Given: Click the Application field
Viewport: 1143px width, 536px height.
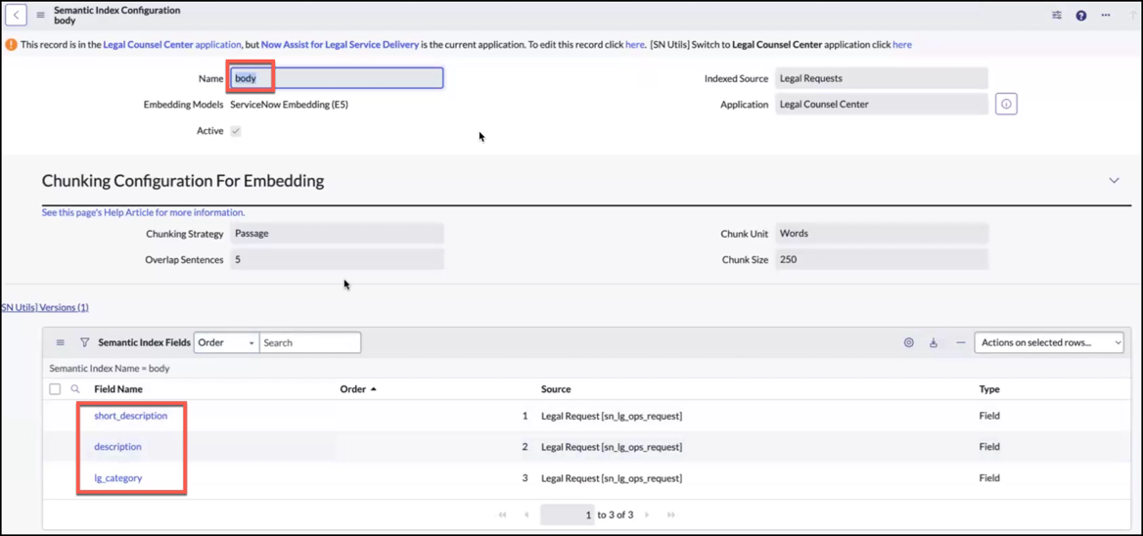Looking at the screenshot, I should click(x=882, y=104).
